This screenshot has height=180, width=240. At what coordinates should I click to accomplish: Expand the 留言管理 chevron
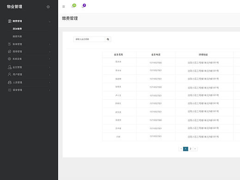point(50,90)
